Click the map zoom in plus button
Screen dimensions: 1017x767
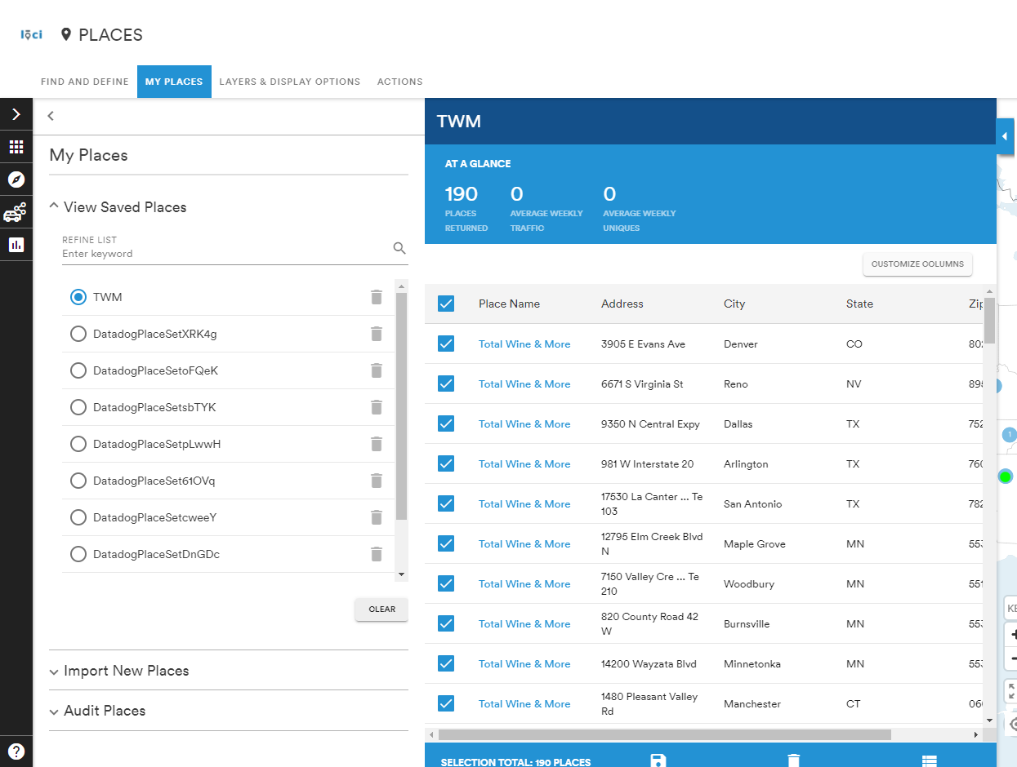click(x=1012, y=634)
